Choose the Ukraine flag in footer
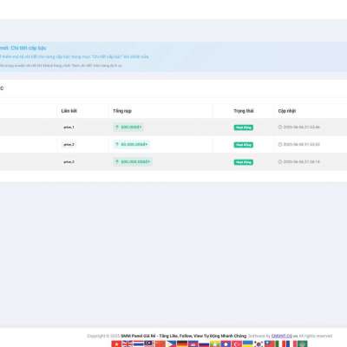Viewport: 347px width, 347px height. tap(248, 344)
